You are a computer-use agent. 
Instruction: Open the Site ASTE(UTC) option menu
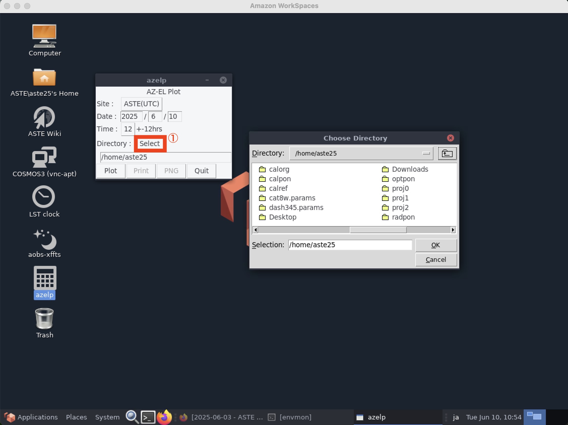coord(141,104)
